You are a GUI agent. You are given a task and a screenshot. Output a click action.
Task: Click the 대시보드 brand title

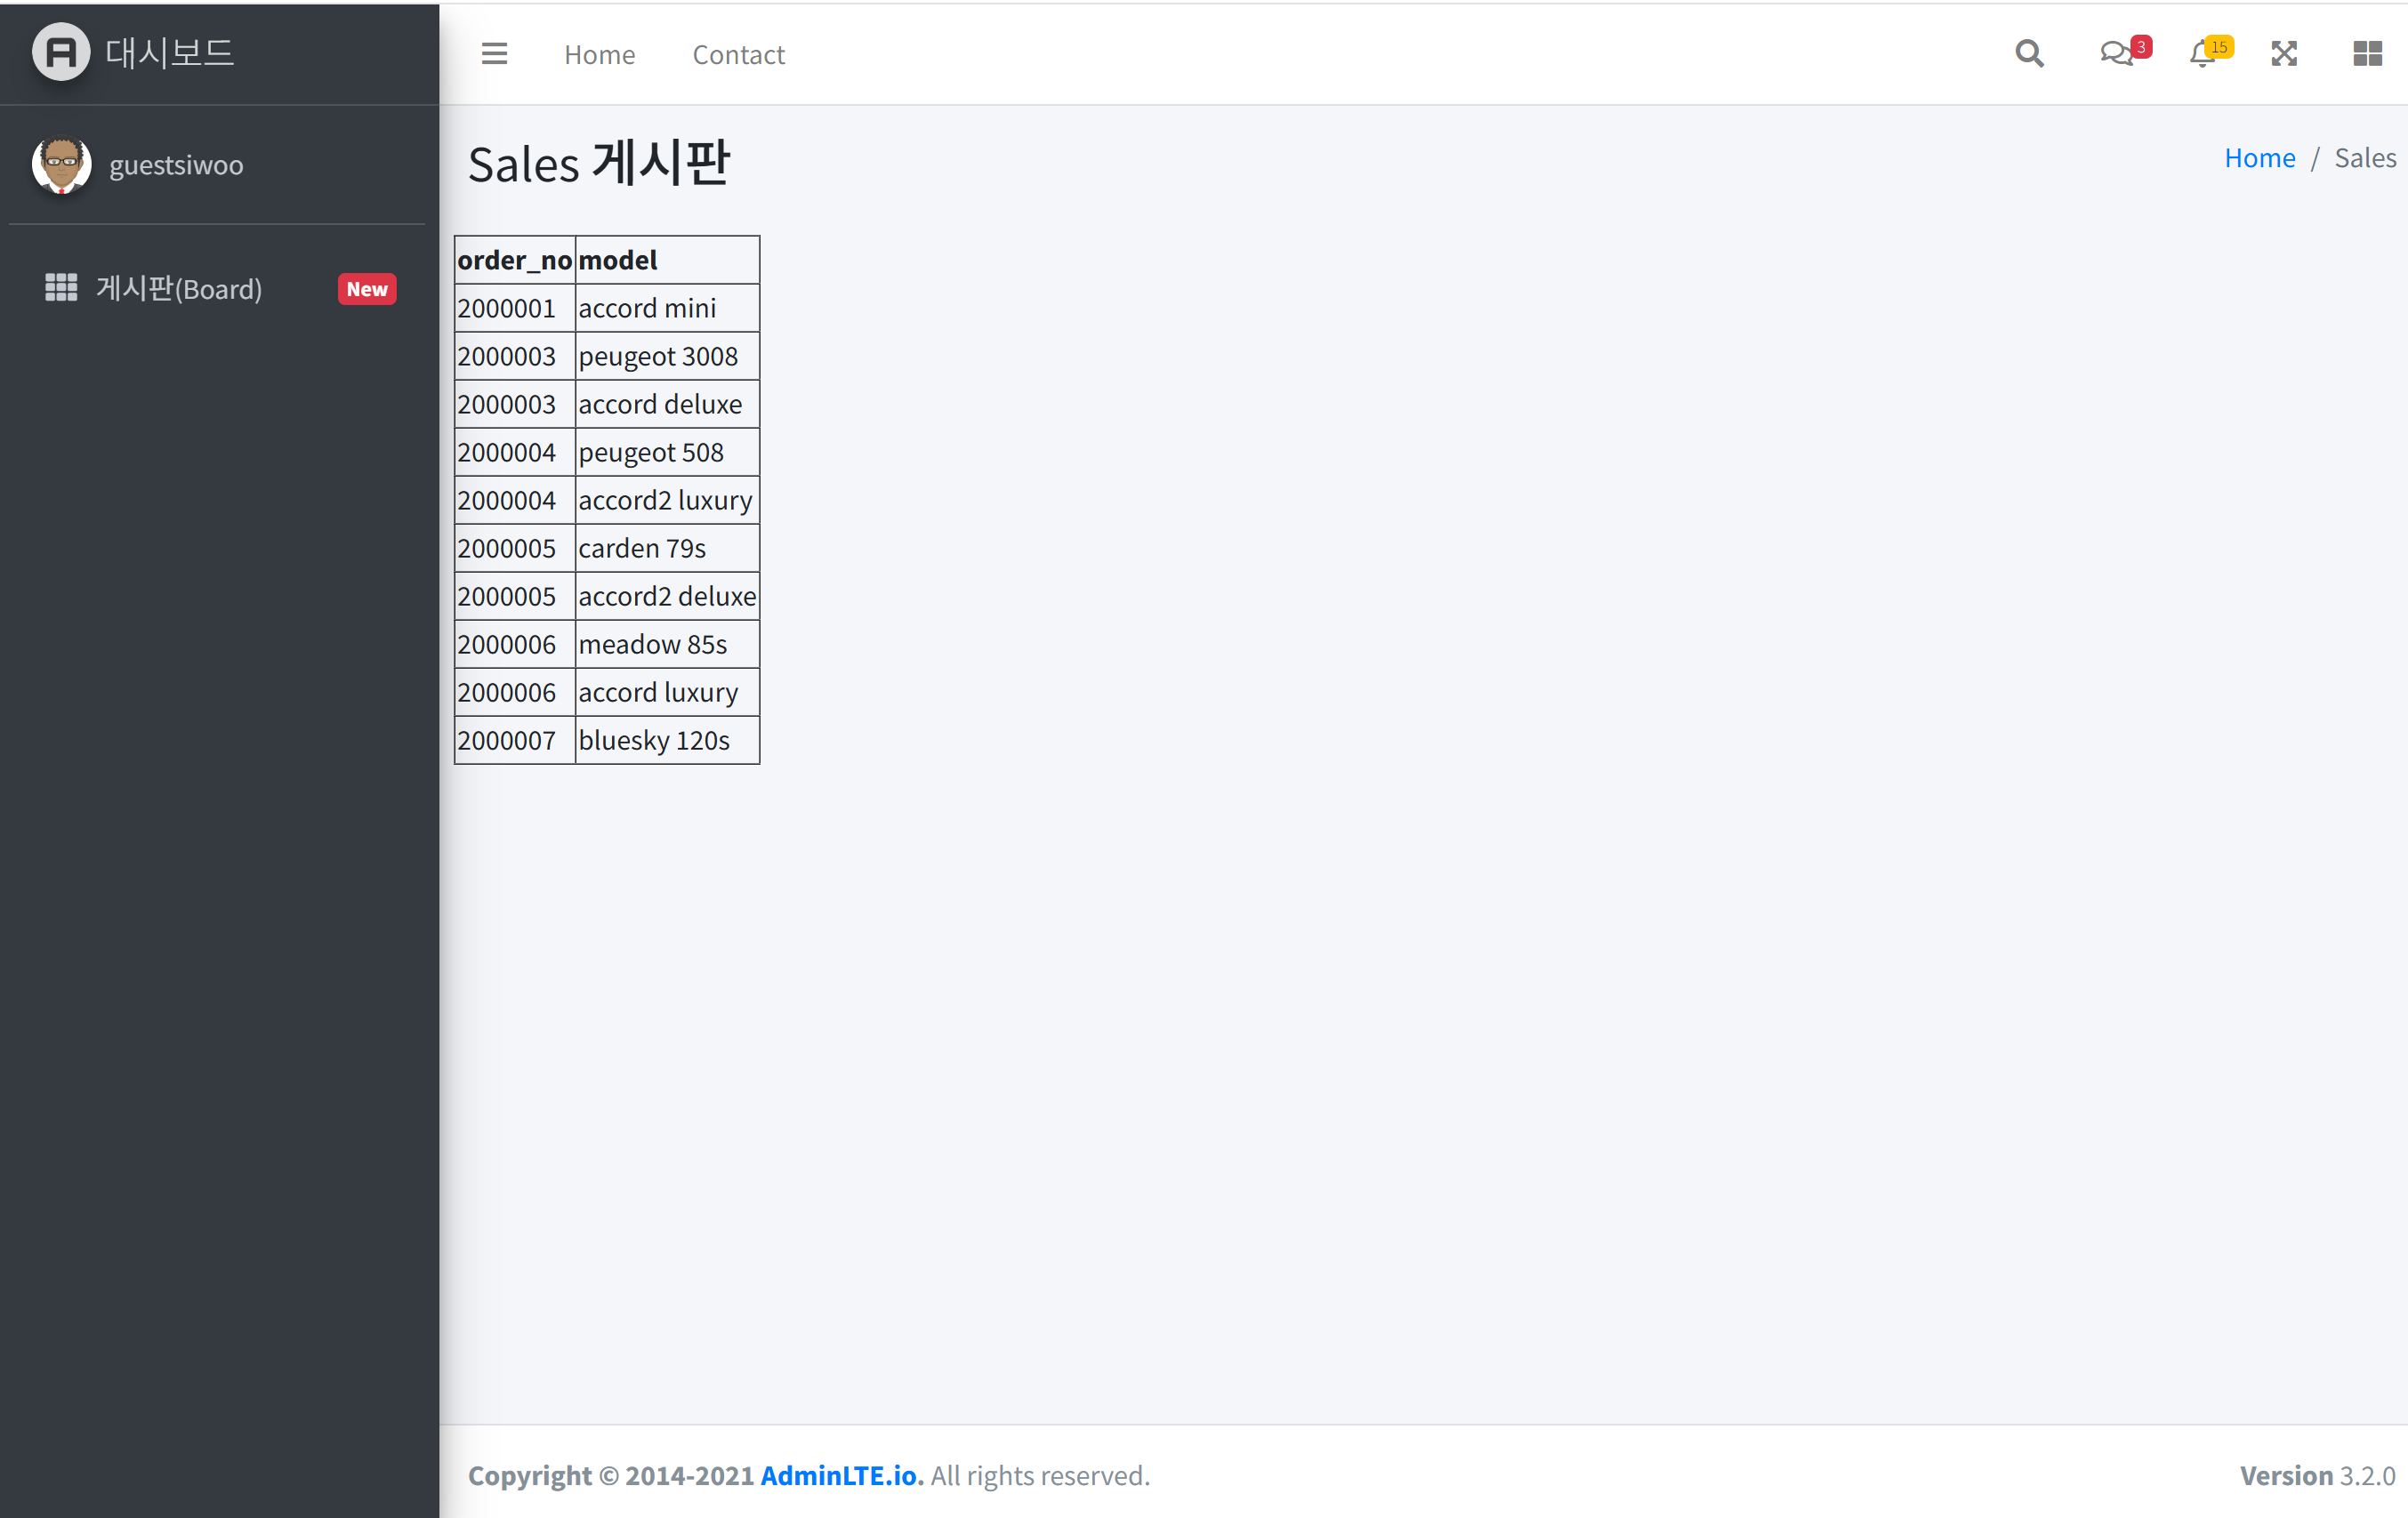point(170,52)
